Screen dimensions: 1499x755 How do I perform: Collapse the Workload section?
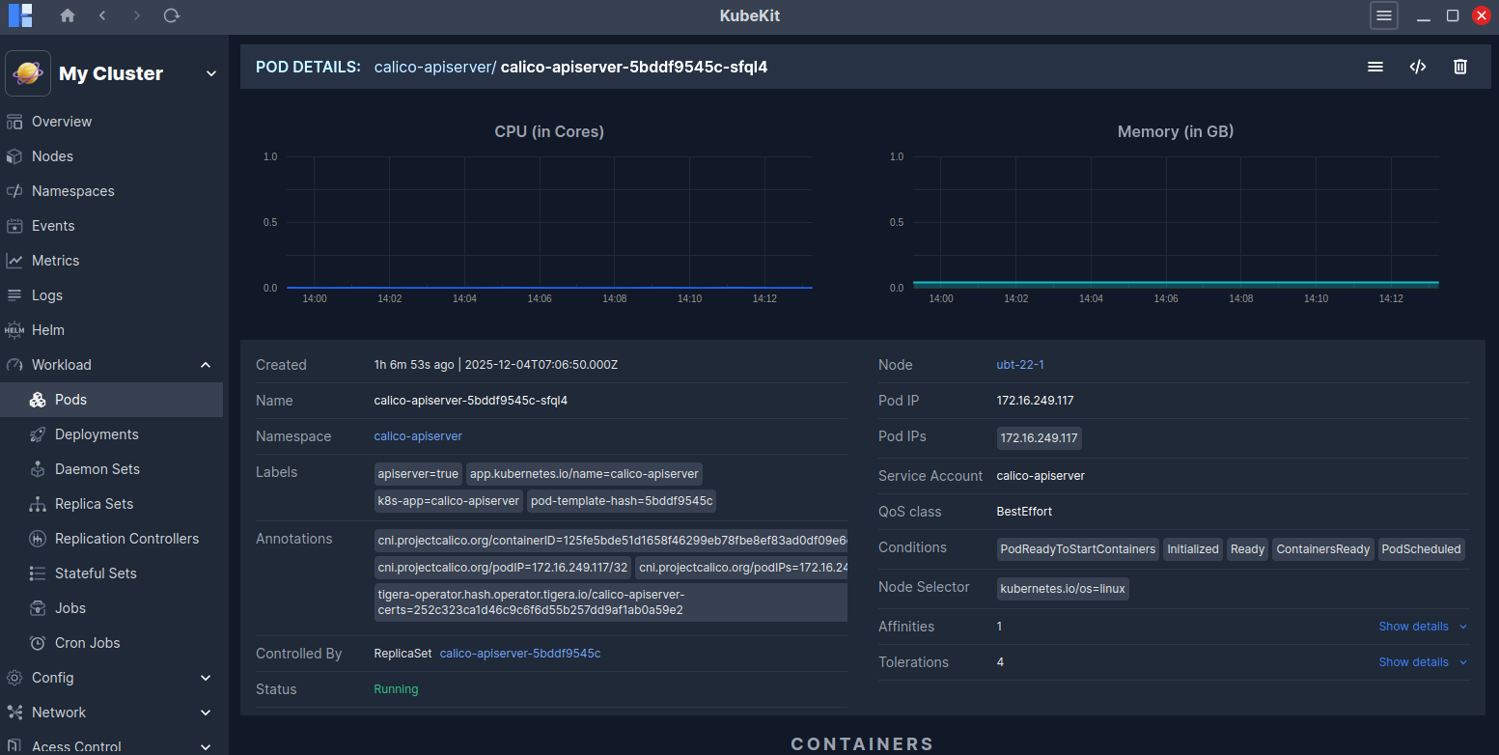[x=205, y=365]
